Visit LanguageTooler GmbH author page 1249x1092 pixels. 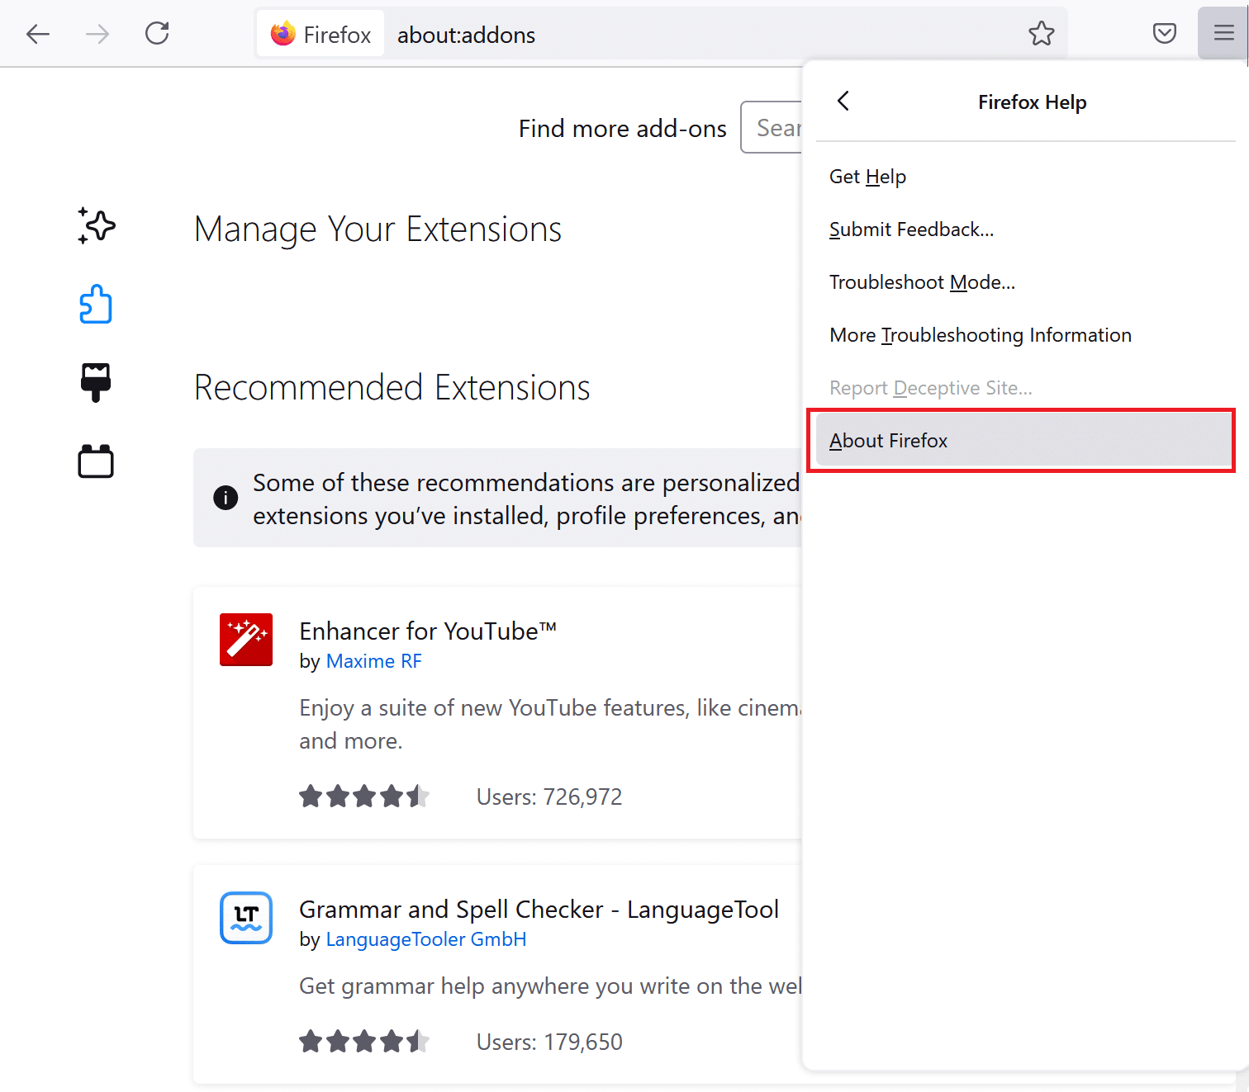(x=425, y=938)
